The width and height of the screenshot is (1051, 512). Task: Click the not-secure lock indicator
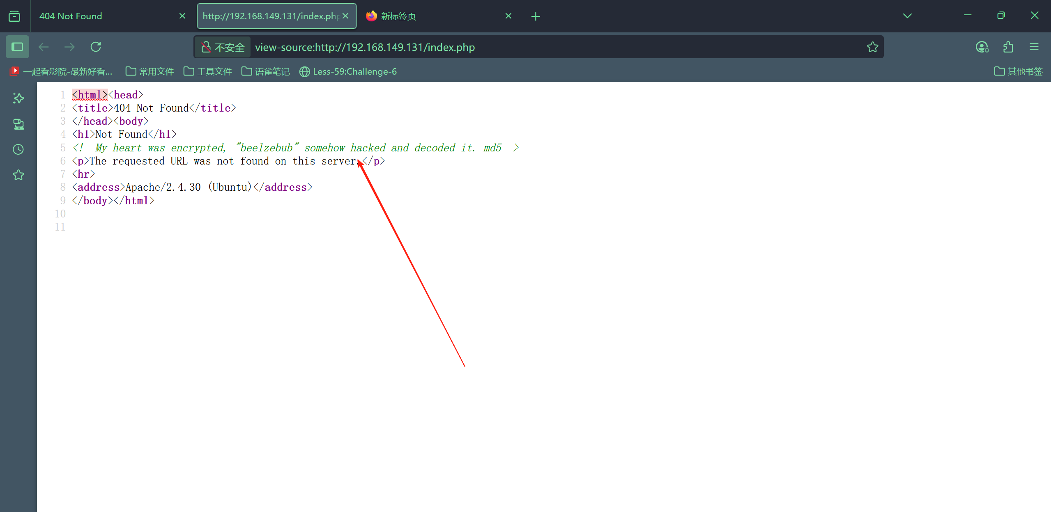tap(206, 47)
